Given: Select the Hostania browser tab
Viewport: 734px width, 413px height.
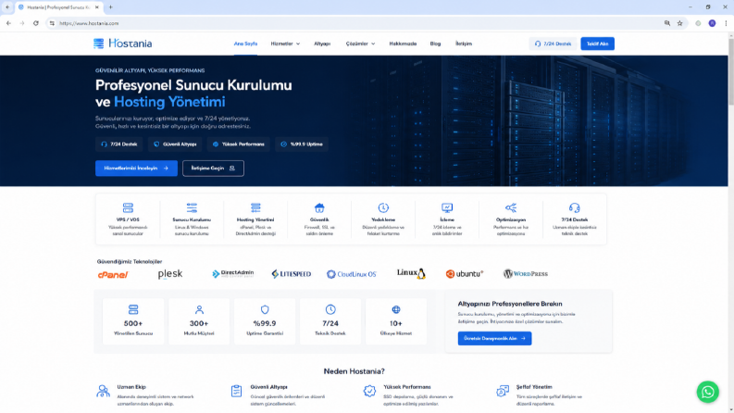Looking at the screenshot, I should [58, 7].
